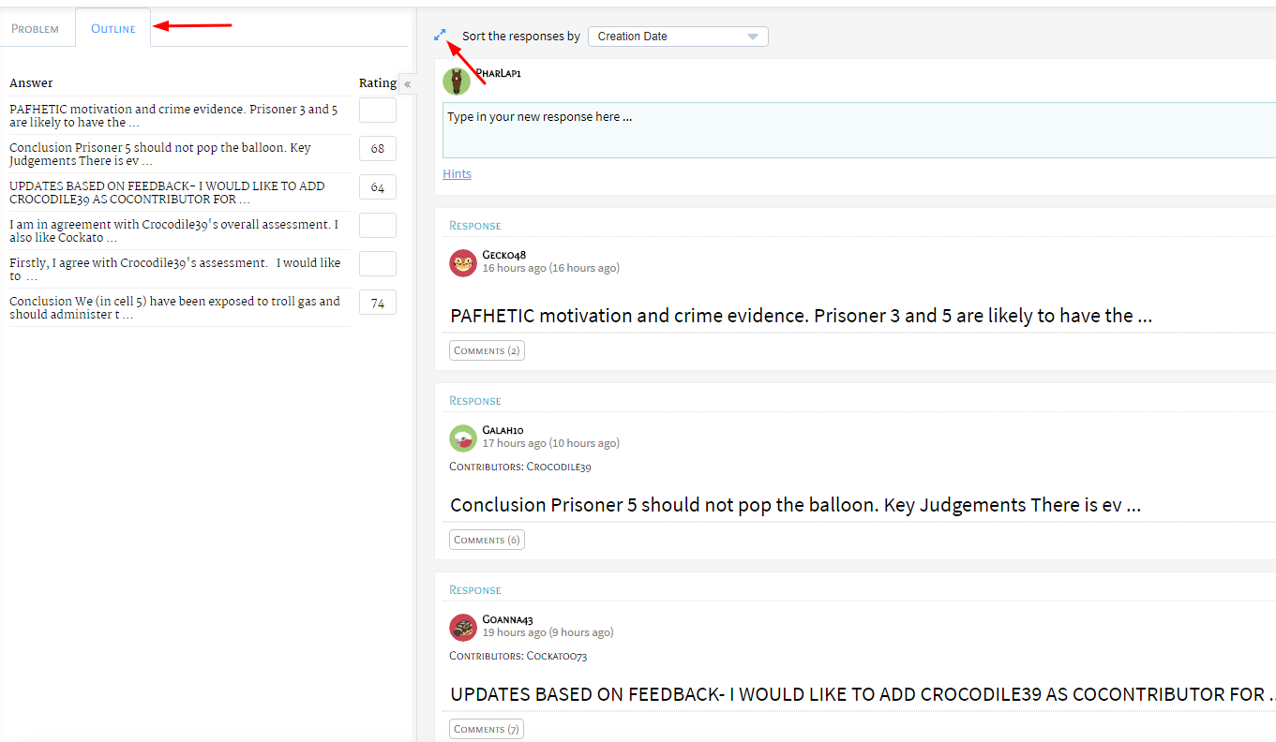Click Gecko48's avatar icon
This screenshot has width=1276, height=742.
(x=463, y=263)
